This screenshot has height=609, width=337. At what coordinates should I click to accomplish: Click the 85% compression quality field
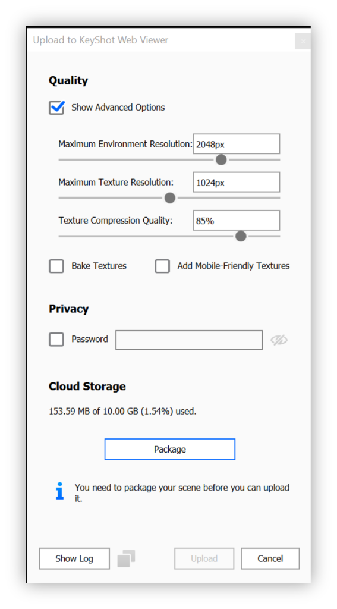coord(237,221)
